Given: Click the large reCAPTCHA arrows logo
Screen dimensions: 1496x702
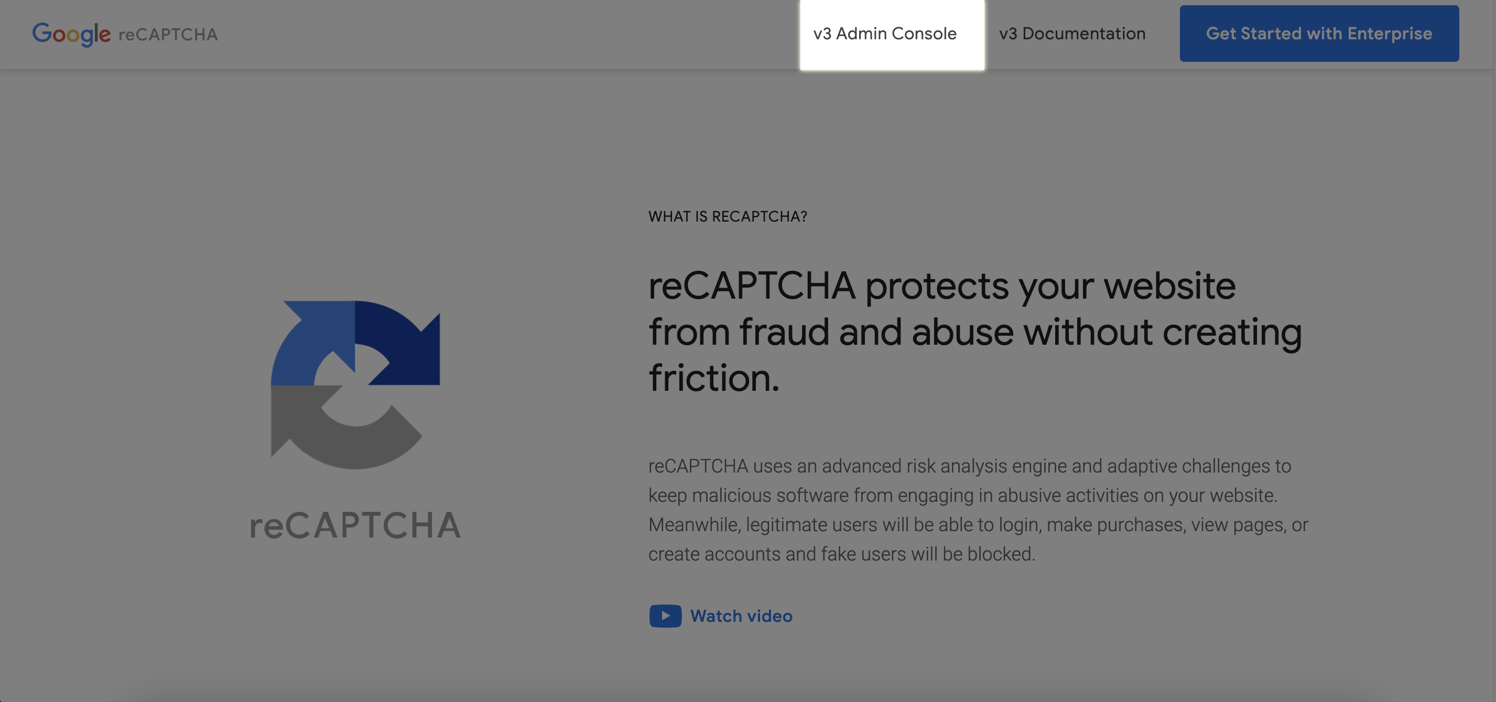Looking at the screenshot, I should [355, 385].
